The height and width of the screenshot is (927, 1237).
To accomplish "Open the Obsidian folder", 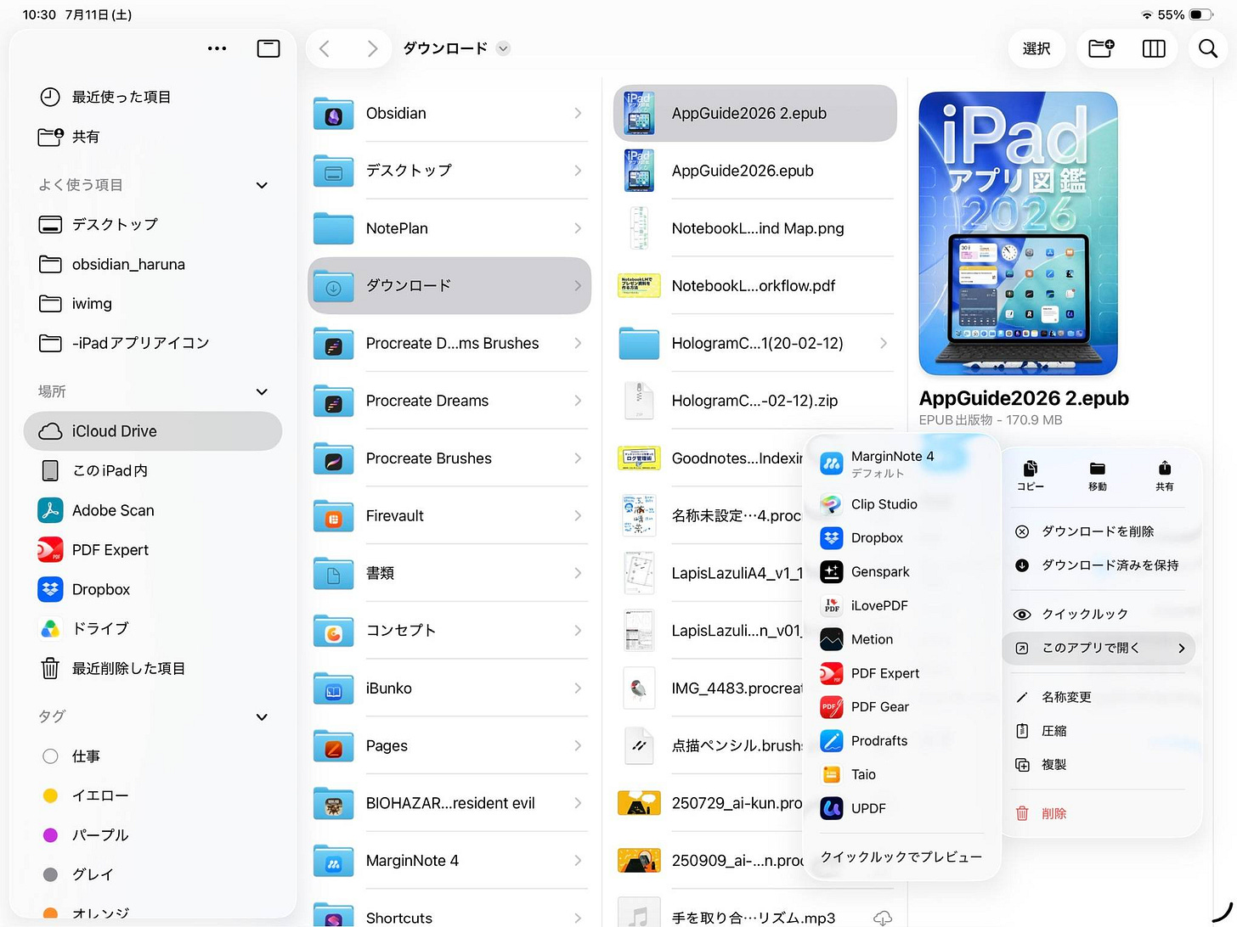I will click(449, 113).
